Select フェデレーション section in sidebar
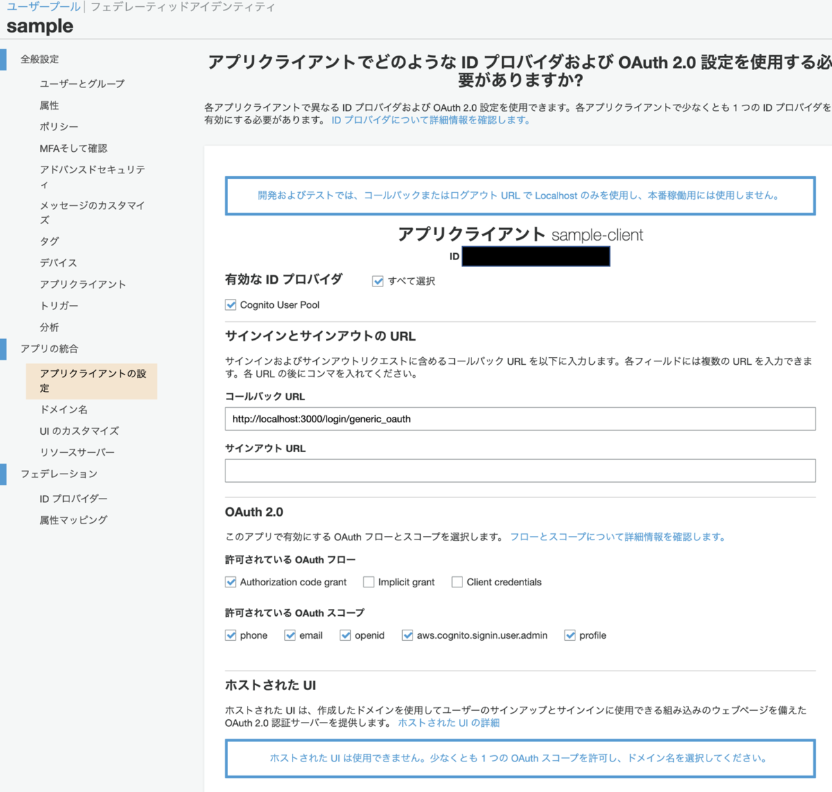Viewport: 832px width, 792px height. [x=59, y=474]
